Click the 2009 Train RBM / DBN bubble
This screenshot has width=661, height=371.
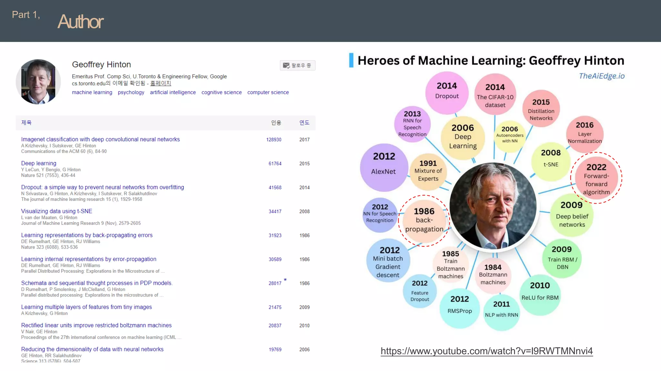(562, 258)
